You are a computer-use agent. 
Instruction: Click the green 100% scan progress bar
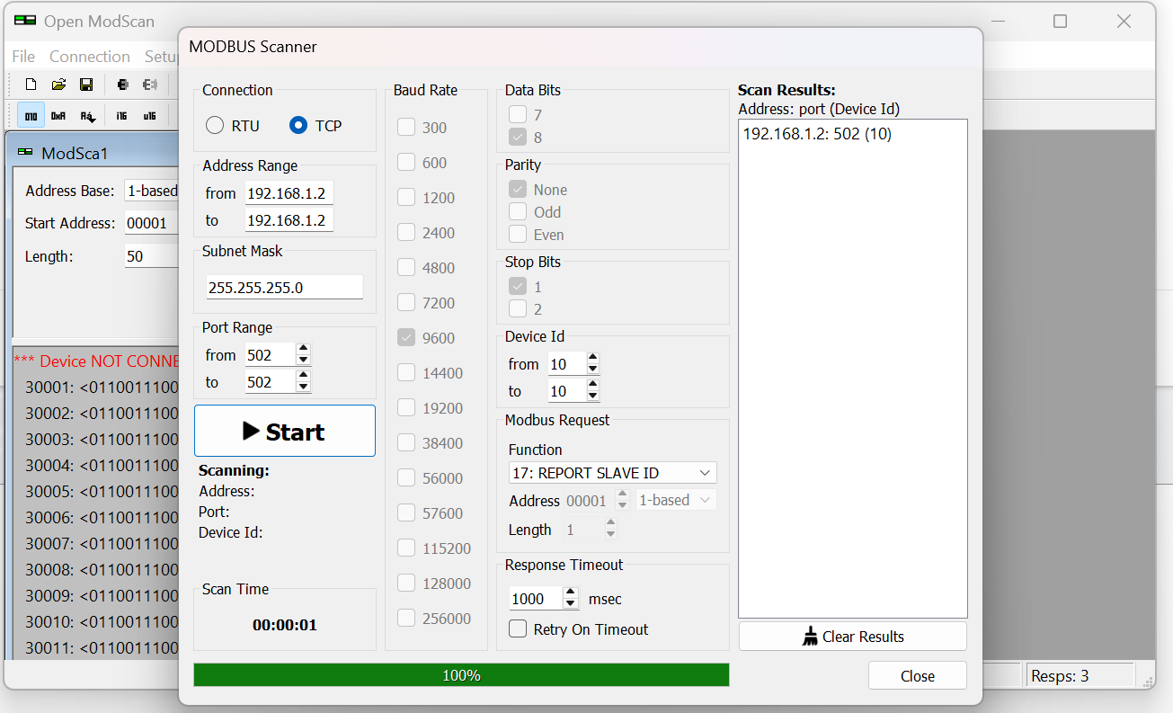[x=461, y=675]
